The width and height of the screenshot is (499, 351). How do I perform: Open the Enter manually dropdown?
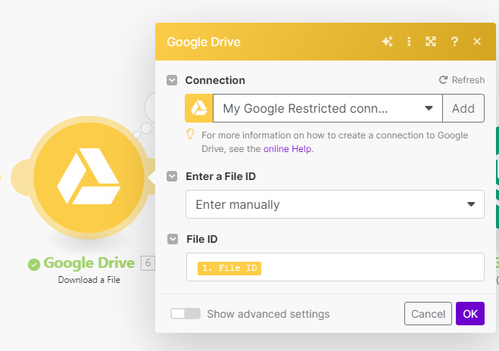coord(335,204)
